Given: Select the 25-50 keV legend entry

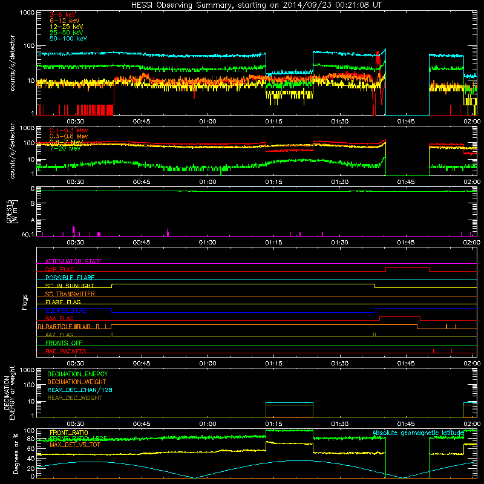Looking at the screenshot, I should click(x=66, y=33).
